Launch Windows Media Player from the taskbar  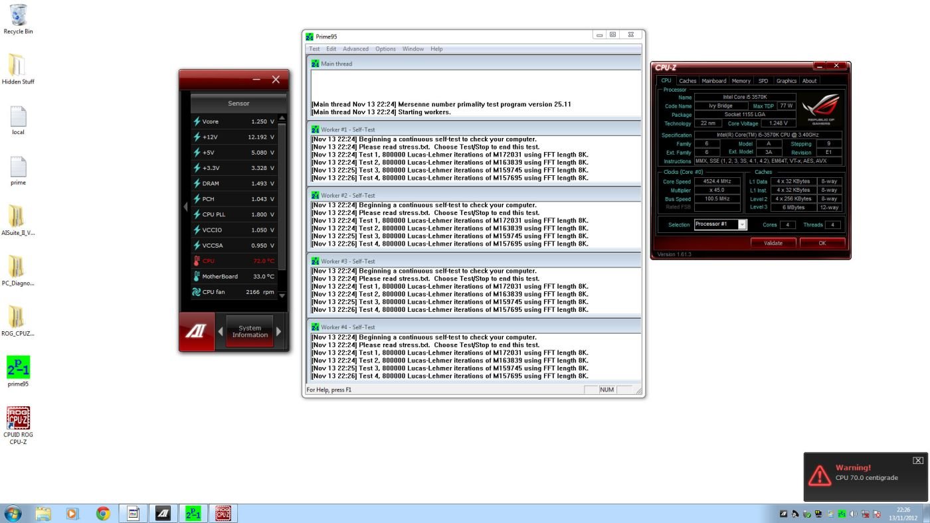[72, 513]
